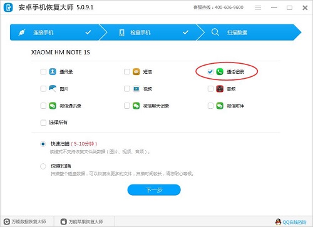Screen dimensions: 313x227
Task: Check the 视频 video checkbox
Action: [127, 89]
